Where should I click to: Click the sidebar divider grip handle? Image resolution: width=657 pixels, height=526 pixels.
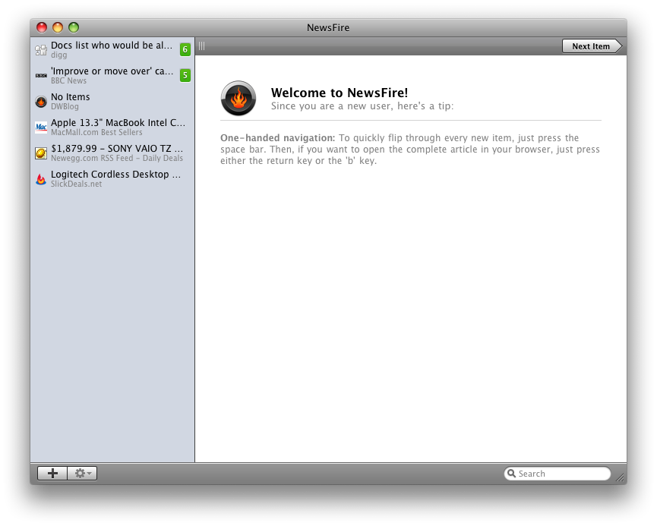point(201,46)
